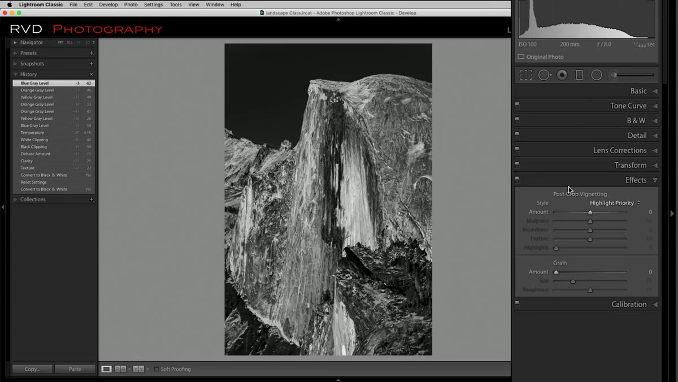Add a new preset with plus icon

pos(92,53)
